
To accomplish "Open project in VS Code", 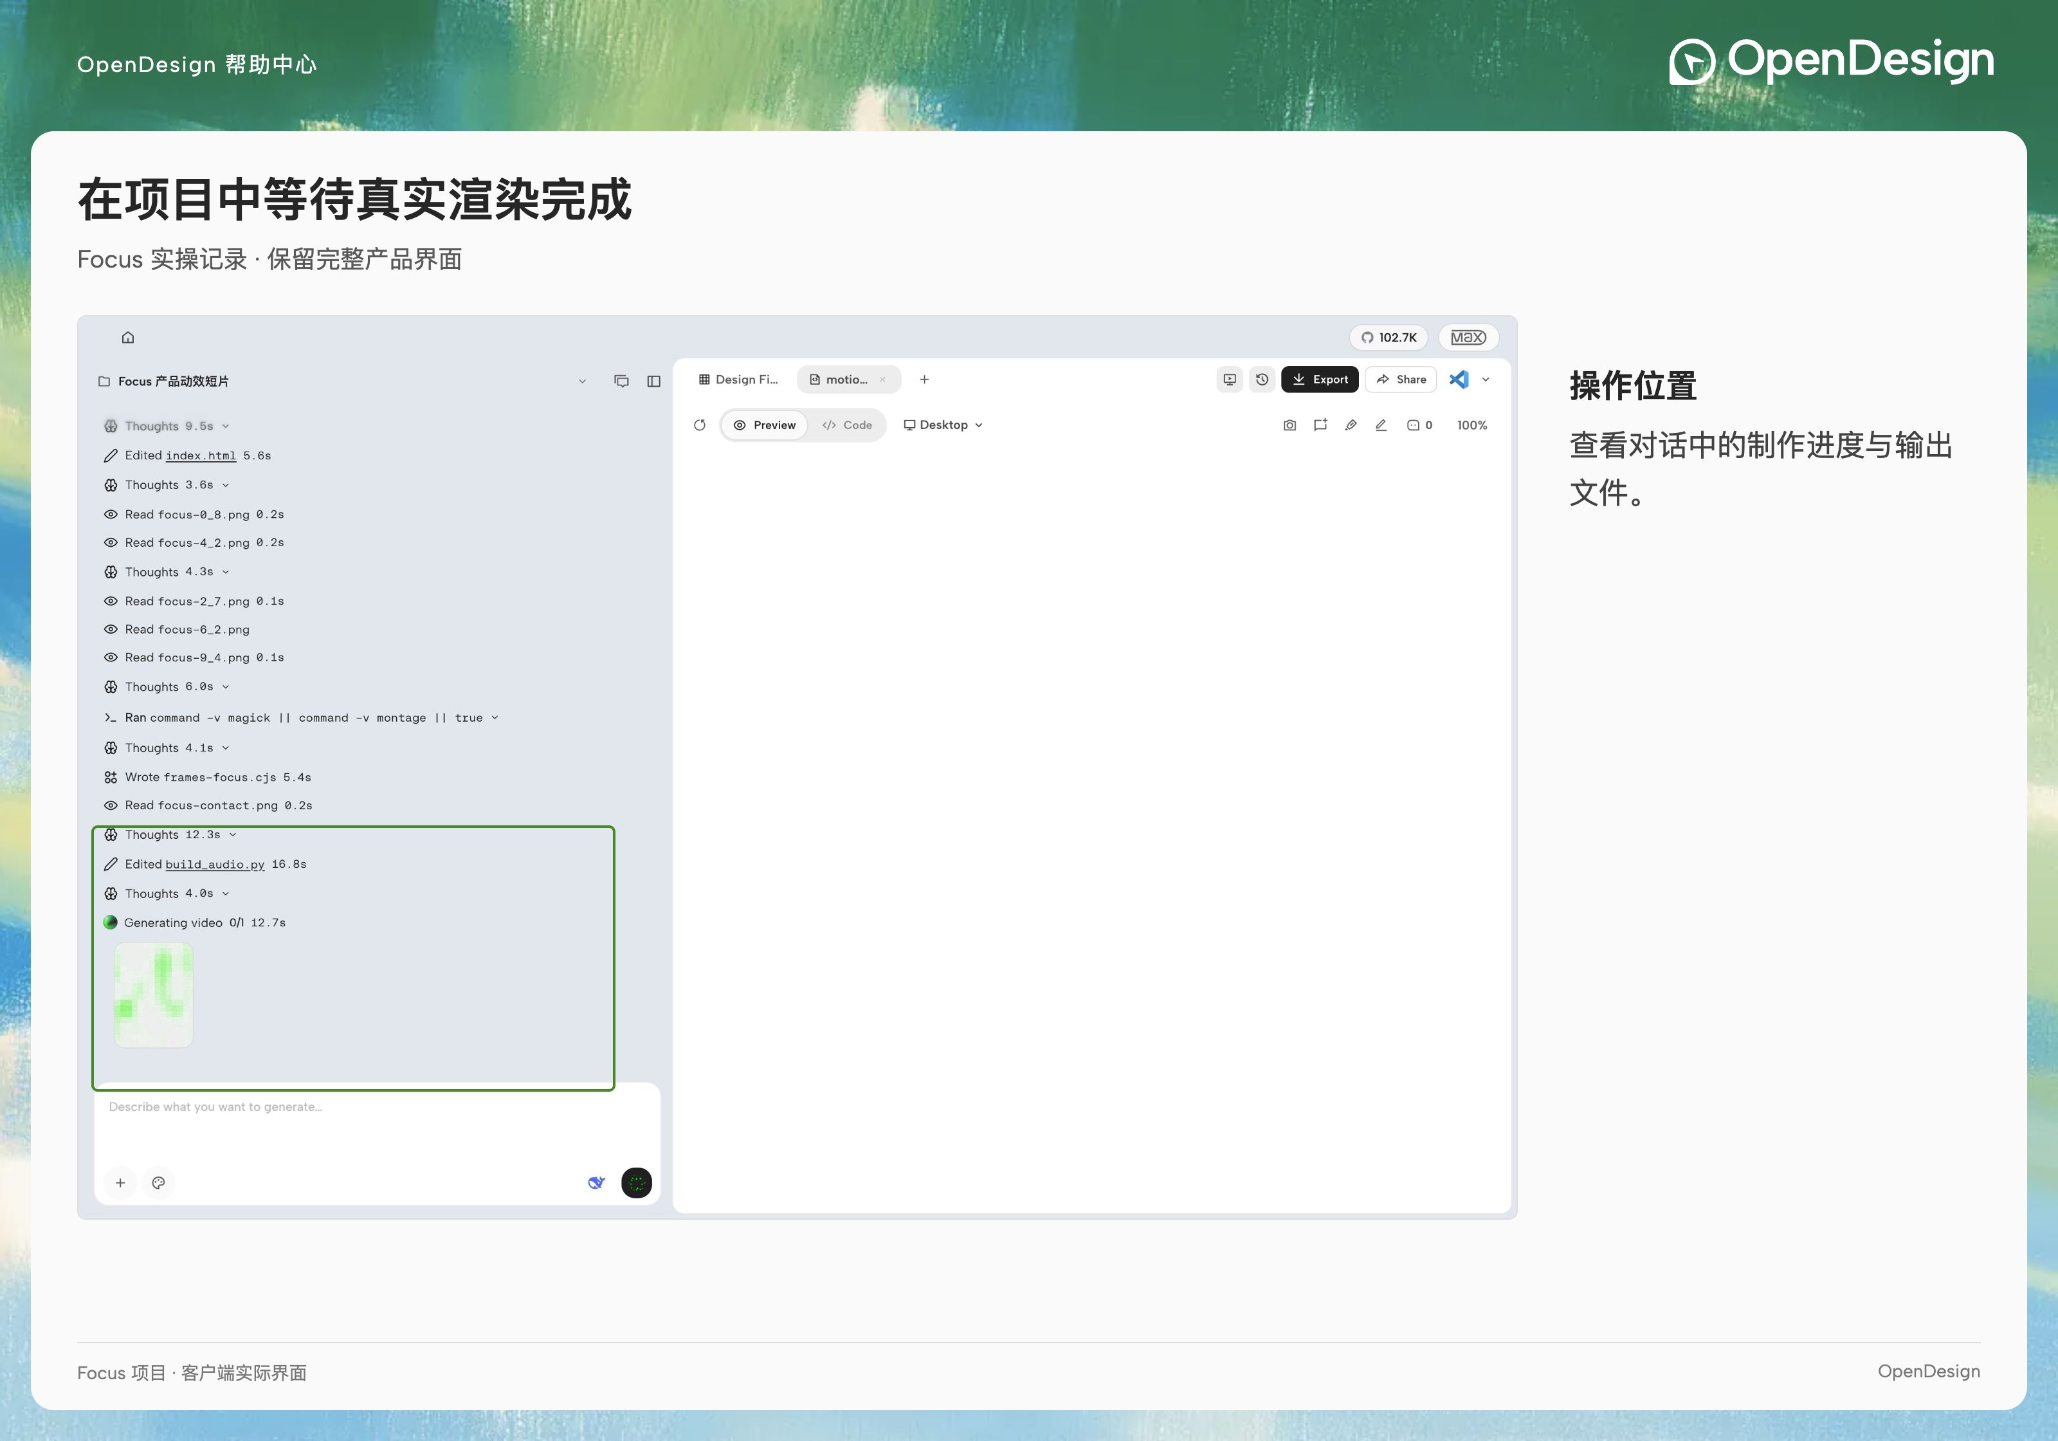I will point(1459,380).
